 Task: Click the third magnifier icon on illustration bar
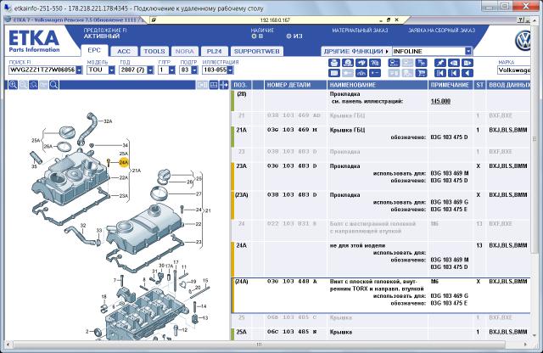tap(33, 85)
